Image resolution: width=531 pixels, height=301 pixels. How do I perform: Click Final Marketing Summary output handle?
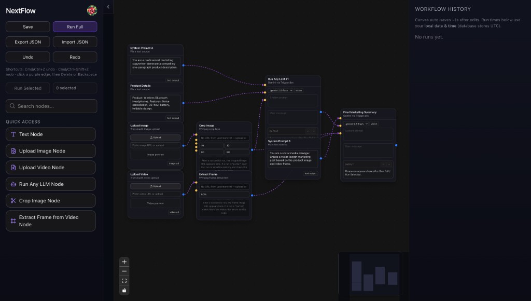point(396,145)
